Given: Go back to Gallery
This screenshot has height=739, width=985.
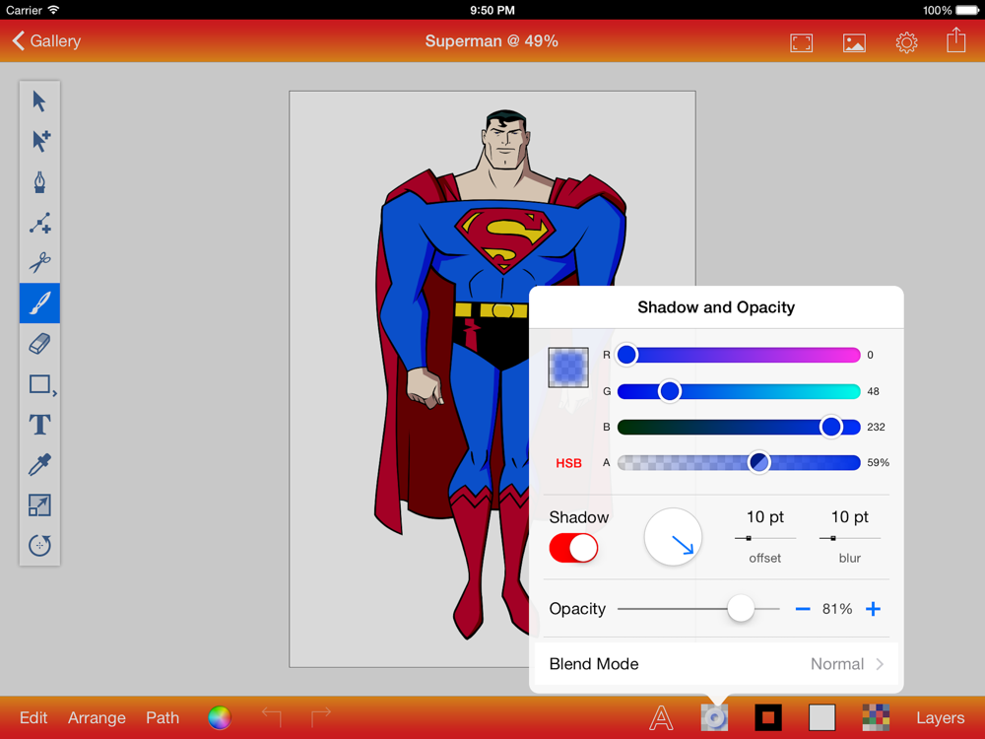Looking at the screenshot, I should point(46,40).
